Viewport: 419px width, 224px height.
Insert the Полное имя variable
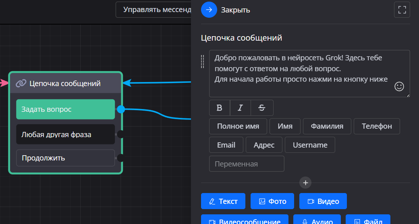pos(238,126)
